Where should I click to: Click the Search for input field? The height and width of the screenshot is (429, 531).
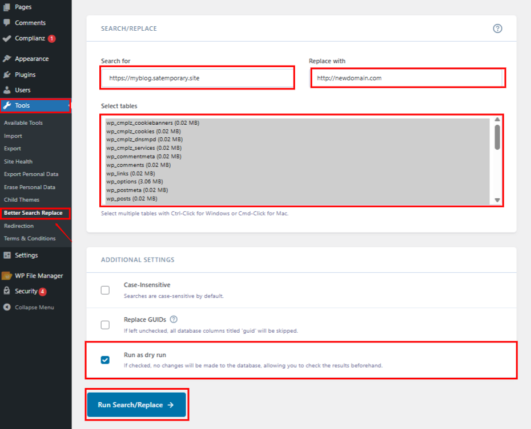198,78
